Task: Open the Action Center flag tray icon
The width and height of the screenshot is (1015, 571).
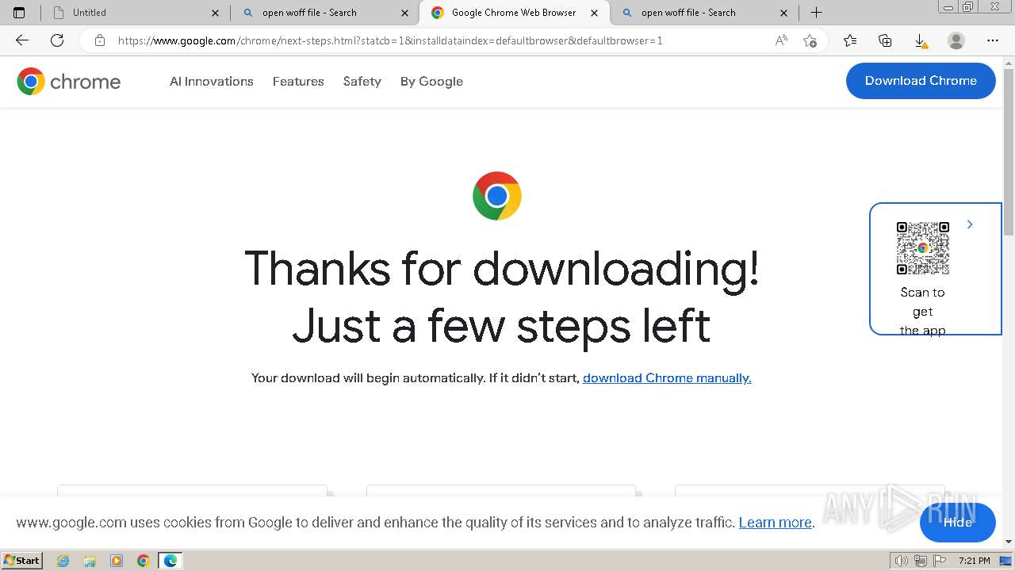Action: pos(940,561)
